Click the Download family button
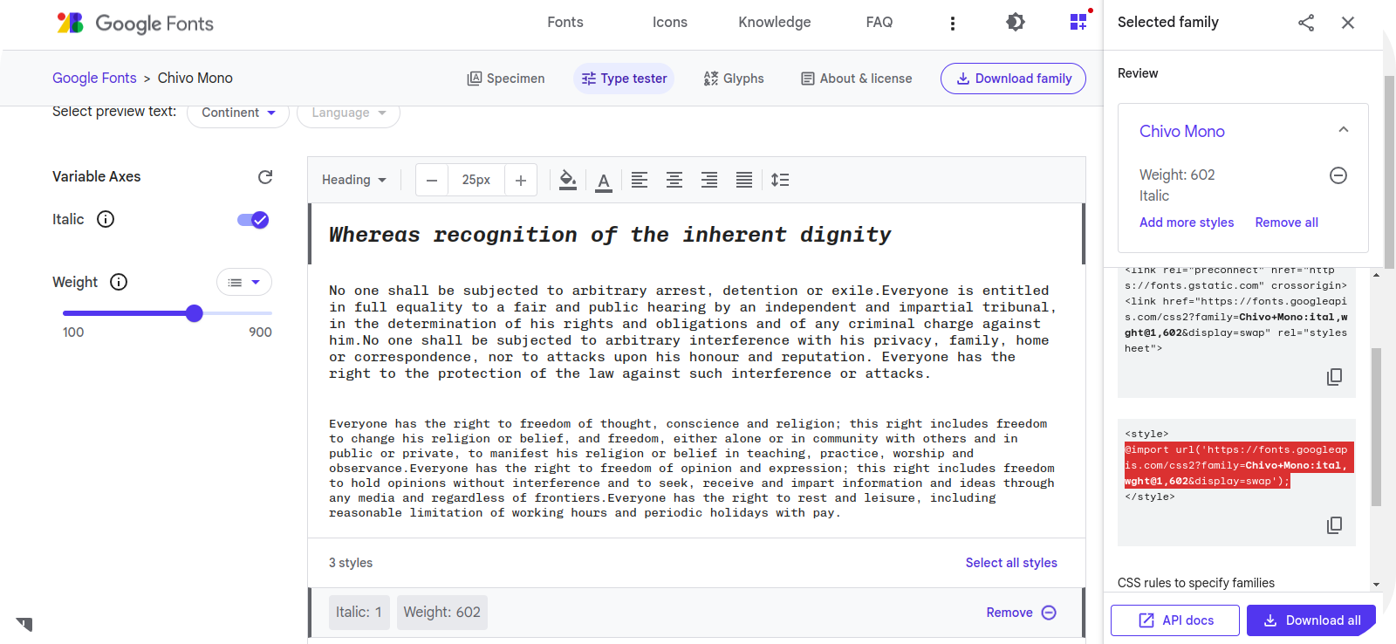This screenshot has width=1396, height=644. pyautogui.click(x=1013, y=79)
